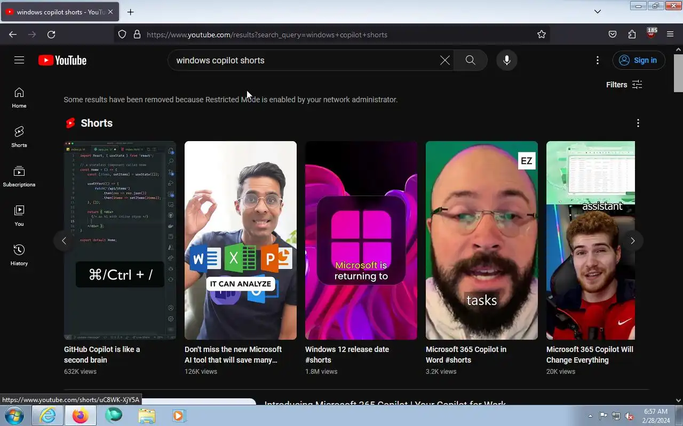Viewport: 683px width, 426px height.
Task: Click title Microsoft 365 Copilot in Word #shorts
Action: tap(466, 355)
